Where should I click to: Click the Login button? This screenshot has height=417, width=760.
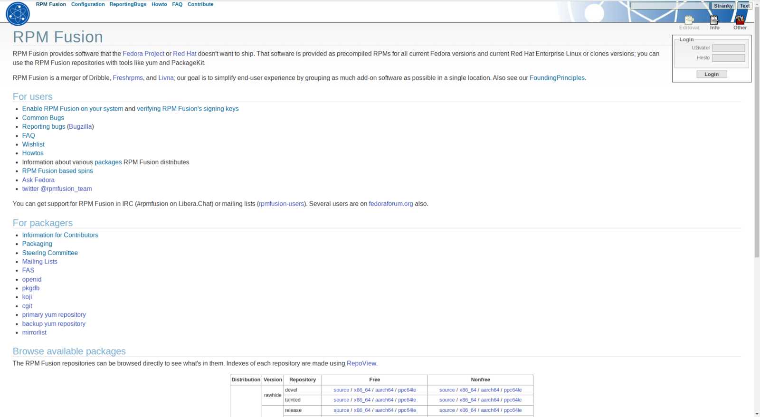pyautogui.click(x=712, y=74)
